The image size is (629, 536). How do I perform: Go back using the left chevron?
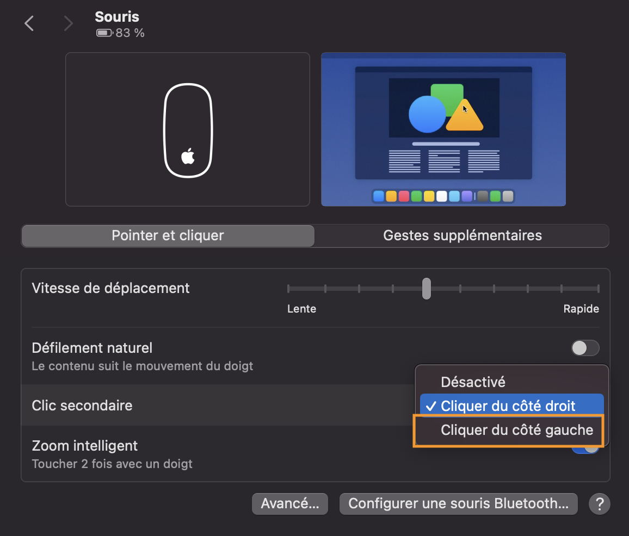(x=29, y=23)
